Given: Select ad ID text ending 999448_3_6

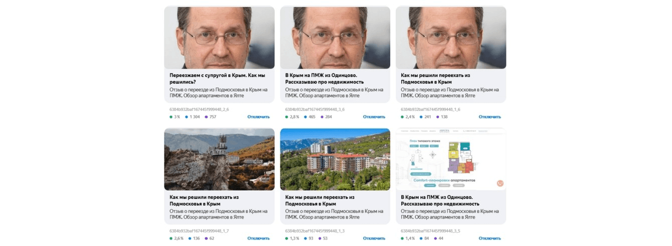Looking at the screenshot, I should [315, 109].
